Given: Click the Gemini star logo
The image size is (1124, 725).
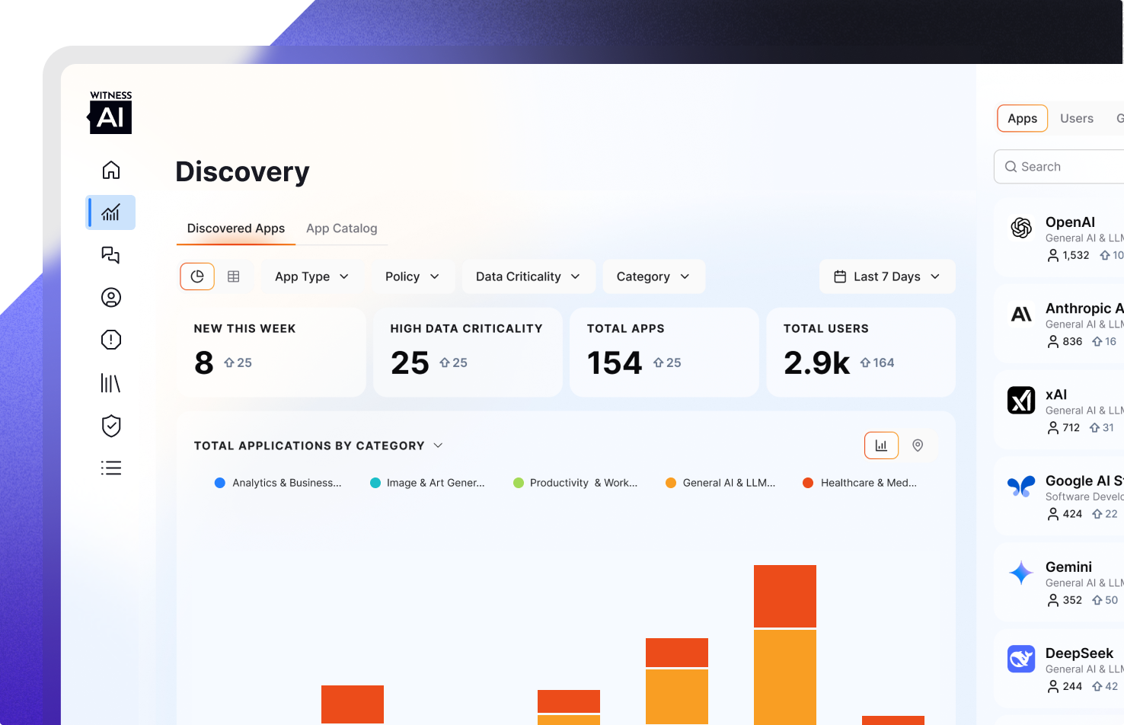Looking at the screenshot, I should (x=1021, y=573).
